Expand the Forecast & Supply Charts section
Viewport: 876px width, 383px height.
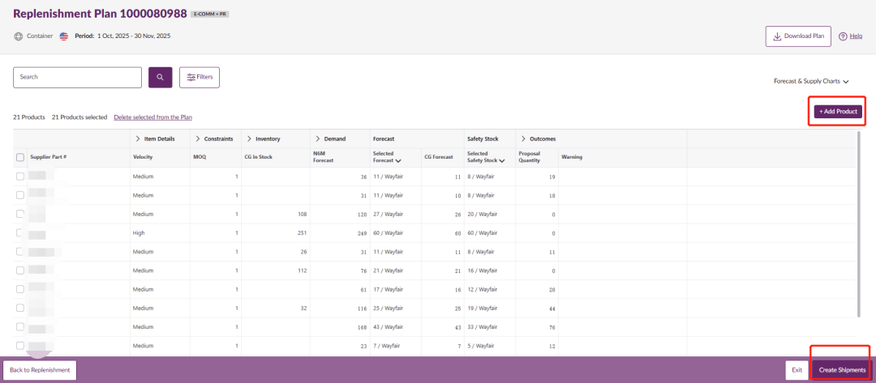tap(811, 82)
